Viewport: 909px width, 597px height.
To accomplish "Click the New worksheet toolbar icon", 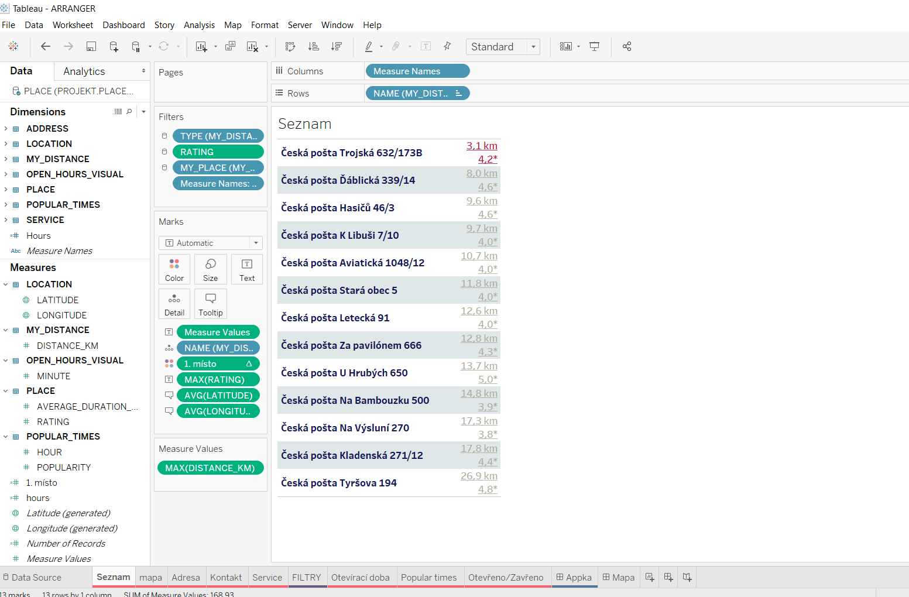I will [x=201, y=46].
